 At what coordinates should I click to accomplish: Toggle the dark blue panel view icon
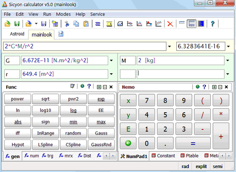(201, 24)
